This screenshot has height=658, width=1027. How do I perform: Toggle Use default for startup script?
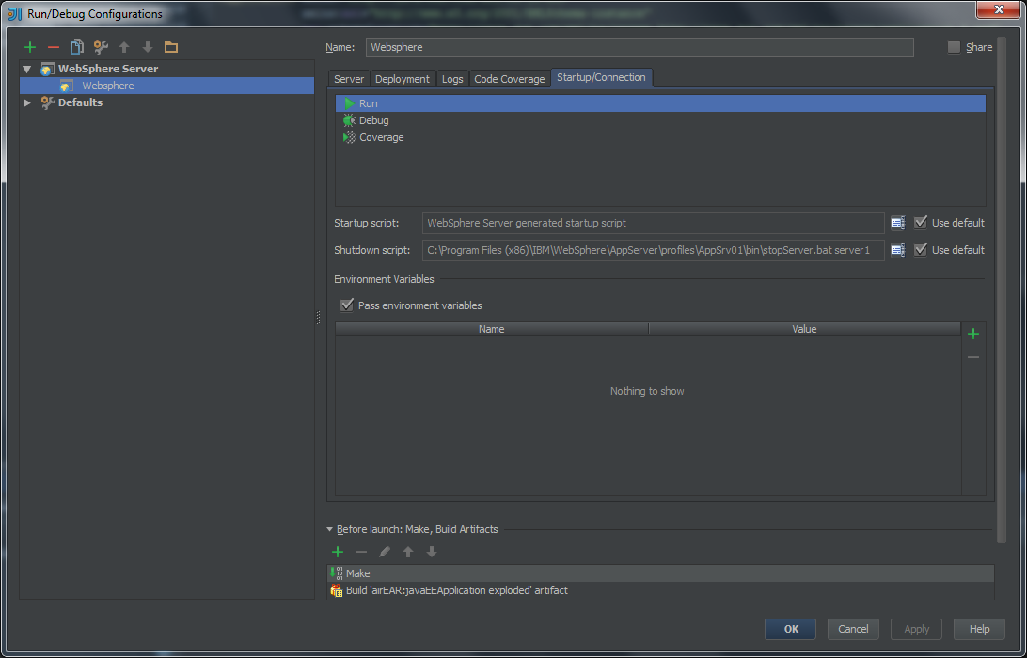[x=920, y=223]
